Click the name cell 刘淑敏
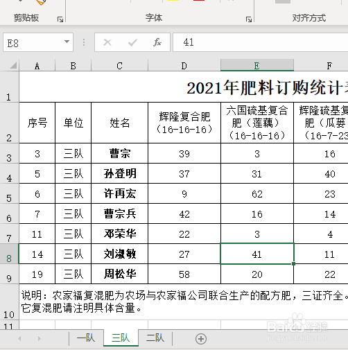 pos(119,254)
